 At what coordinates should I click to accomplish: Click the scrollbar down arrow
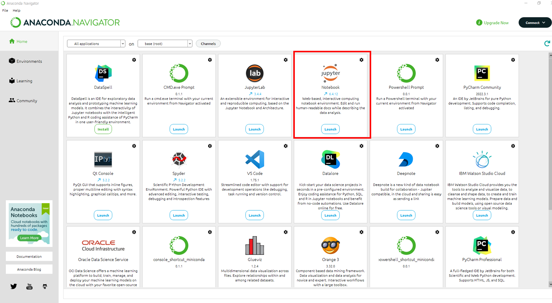[x=550, y=284]
